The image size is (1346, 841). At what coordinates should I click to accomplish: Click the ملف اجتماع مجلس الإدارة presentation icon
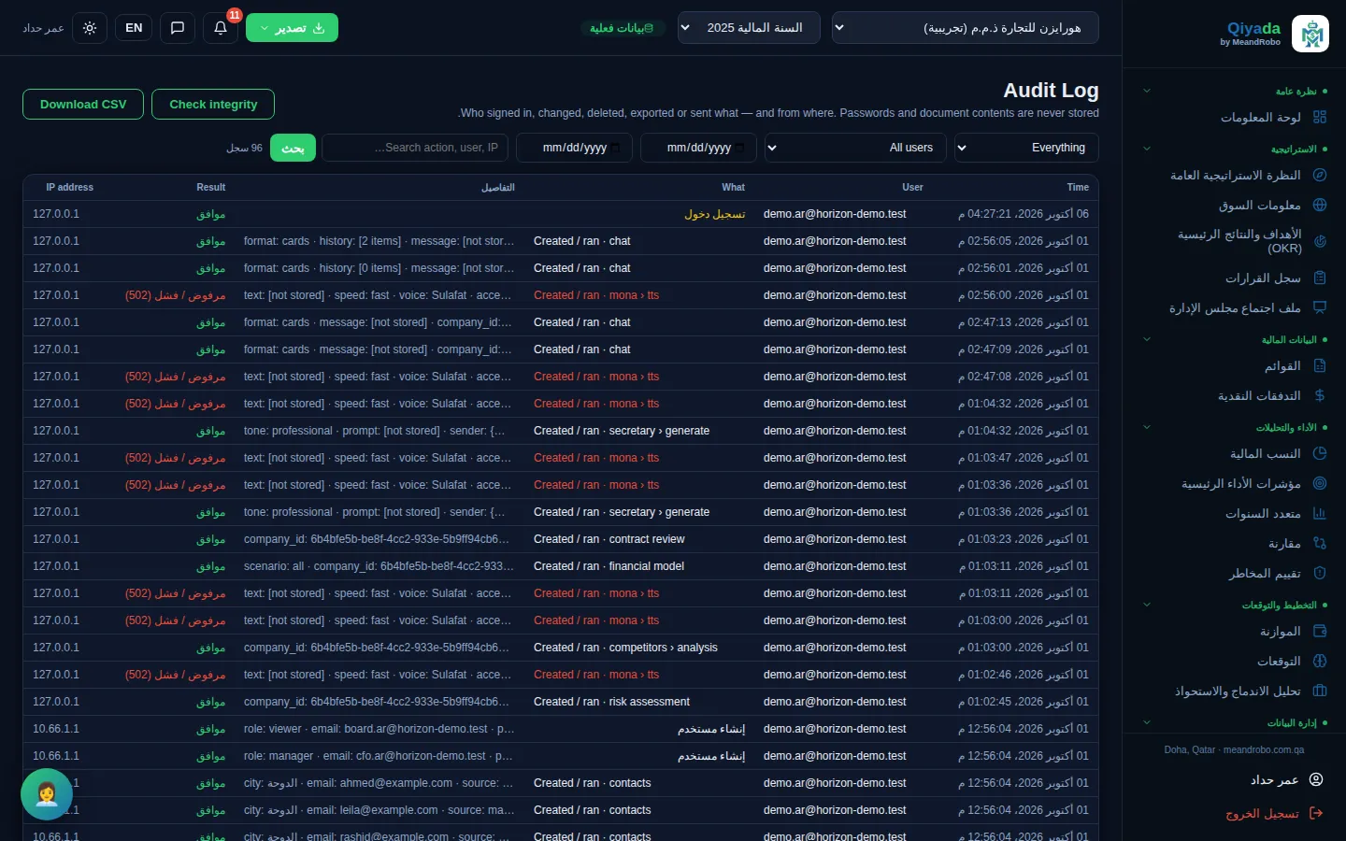point(1320,307)
